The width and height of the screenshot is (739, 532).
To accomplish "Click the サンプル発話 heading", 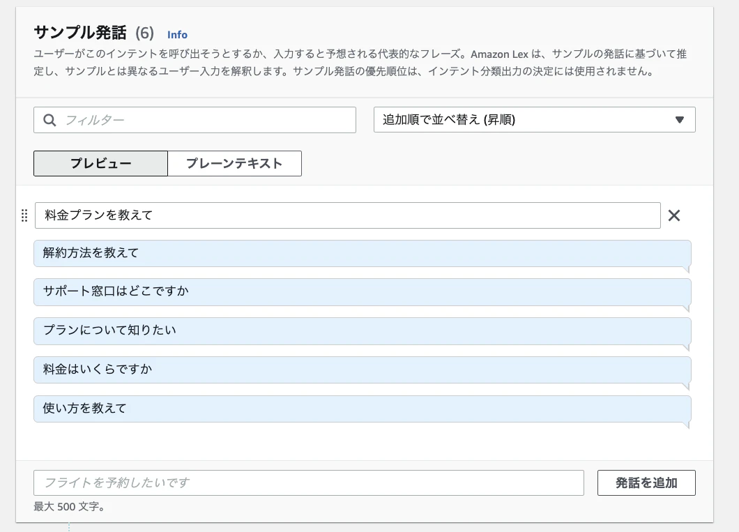I will click(x=80, y=33).
